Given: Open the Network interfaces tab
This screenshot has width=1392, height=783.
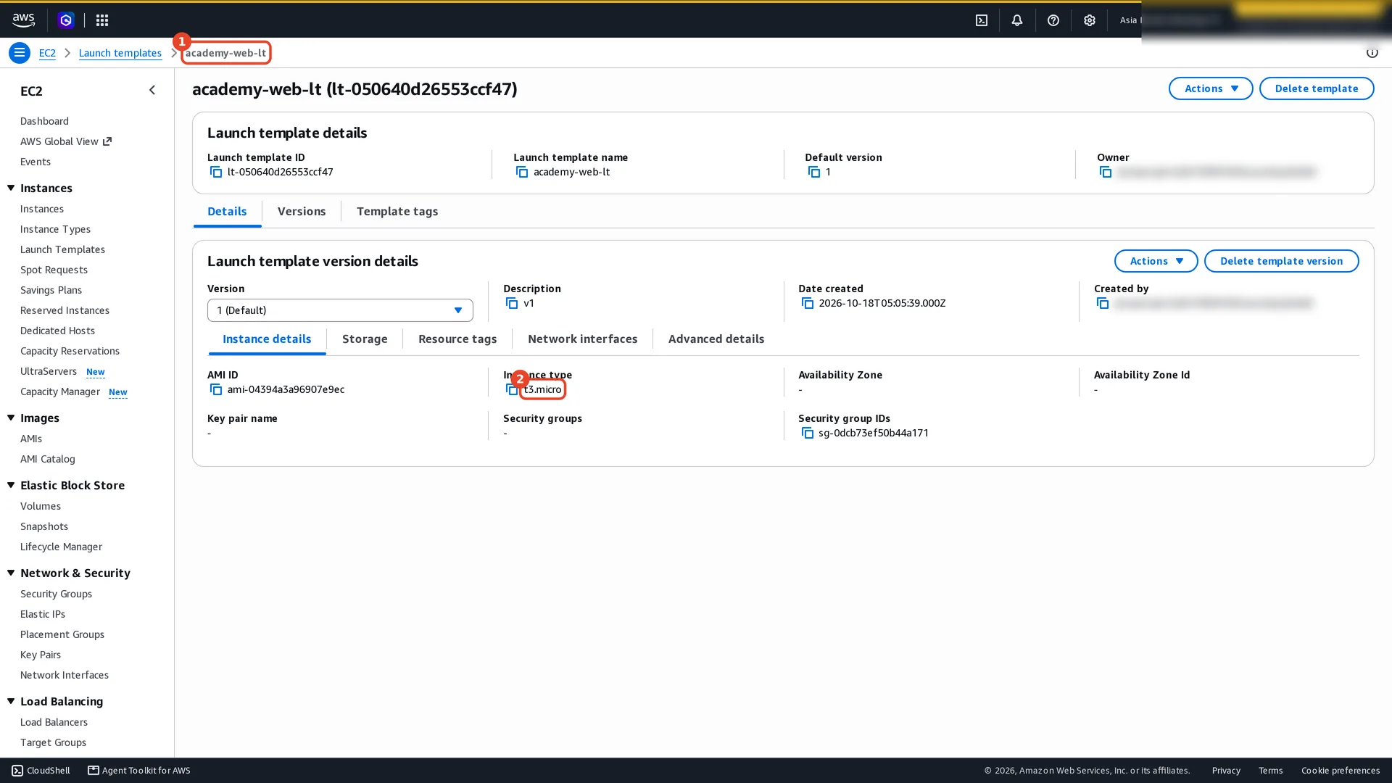Looking at the screenshot, I should tap(583, 339).
